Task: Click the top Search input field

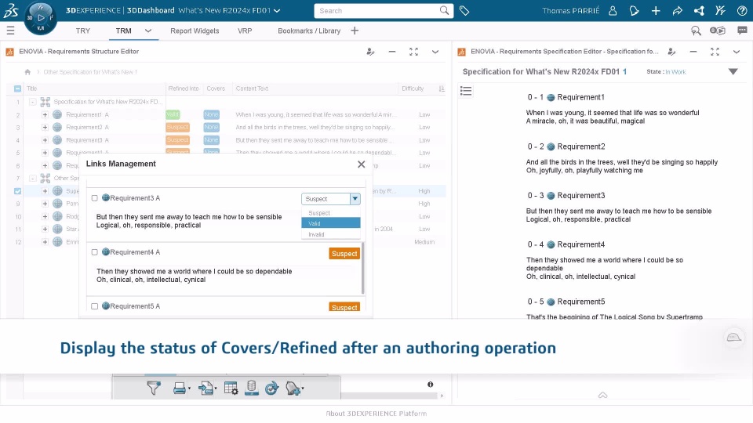Action: coord(377,10)
